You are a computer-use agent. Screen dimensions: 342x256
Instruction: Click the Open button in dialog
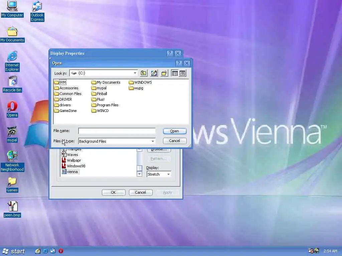[174, 131]
